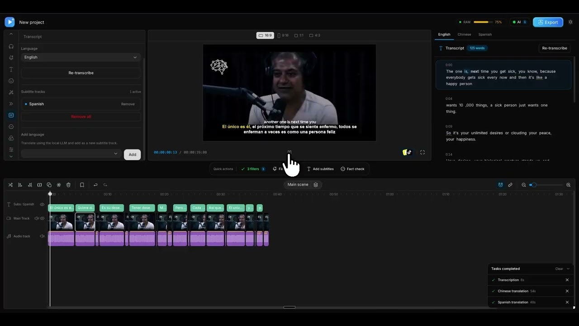The width and height of the screenshot is (579, 326).
Task: Mute the Audio track with its speaker icon
Action: [x=42, y=236]
